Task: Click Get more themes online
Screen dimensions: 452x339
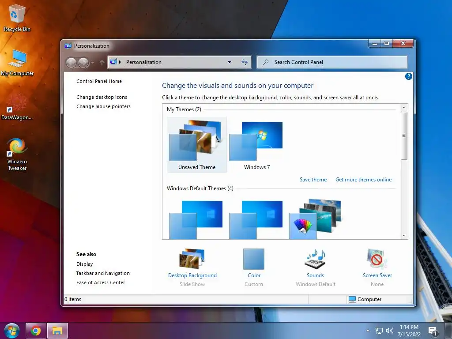Action: coord(364,180)
